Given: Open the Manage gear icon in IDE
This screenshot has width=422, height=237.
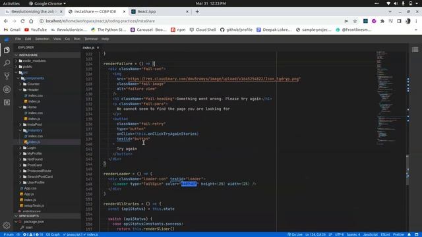Looking at the screenshot, I should 7,225.
